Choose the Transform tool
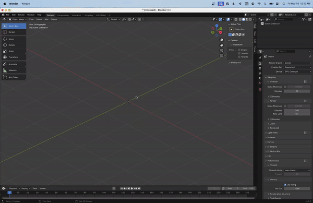This screenshot has width=313, height=203. point(14,57)
